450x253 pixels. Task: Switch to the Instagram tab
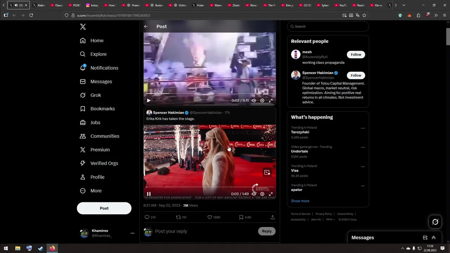point(92,5)
